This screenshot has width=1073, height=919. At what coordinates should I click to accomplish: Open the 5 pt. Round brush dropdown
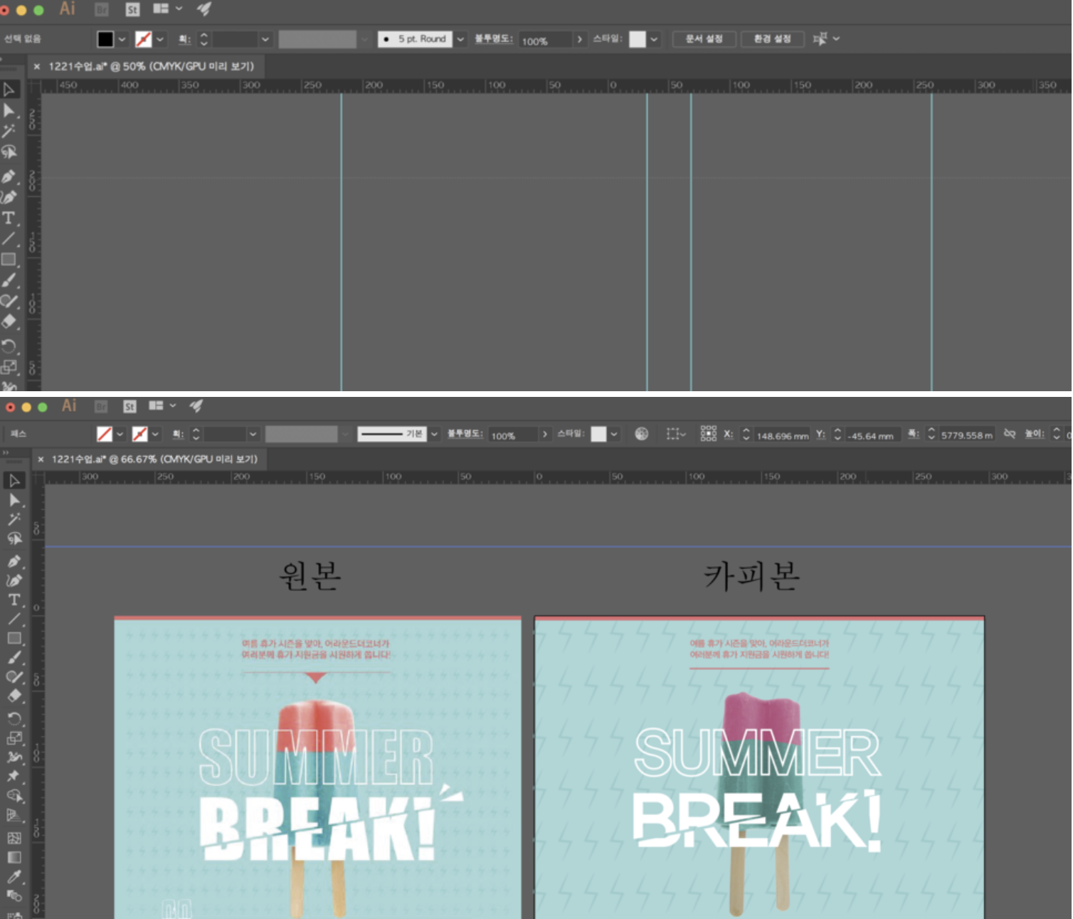[460, 39]
